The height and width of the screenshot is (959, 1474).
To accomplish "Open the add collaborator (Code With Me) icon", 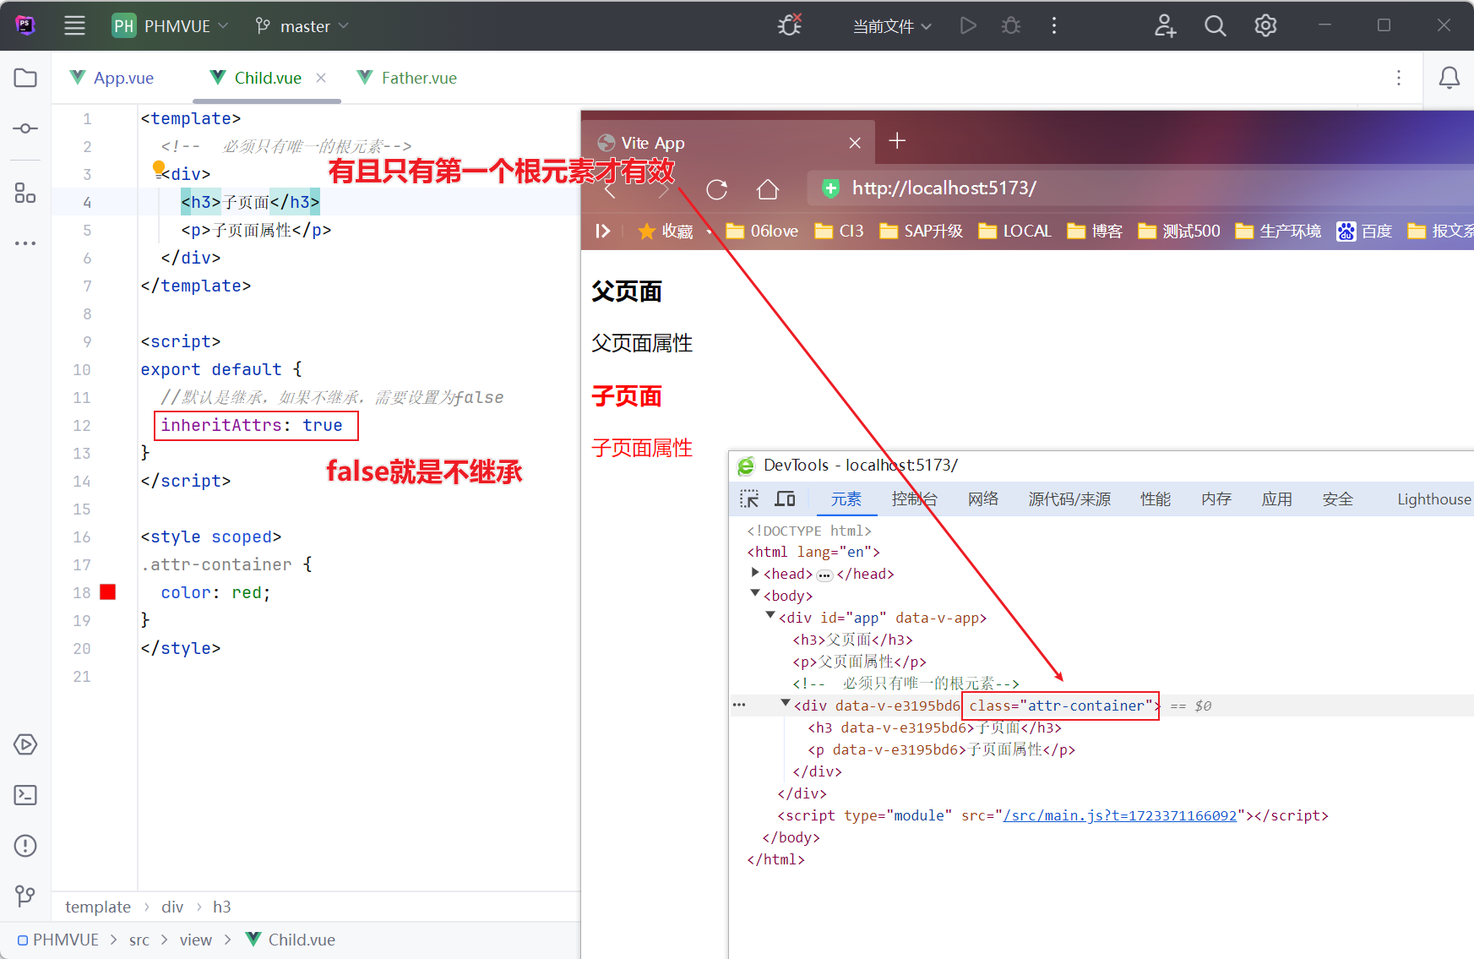I will tap(1166, 25).
